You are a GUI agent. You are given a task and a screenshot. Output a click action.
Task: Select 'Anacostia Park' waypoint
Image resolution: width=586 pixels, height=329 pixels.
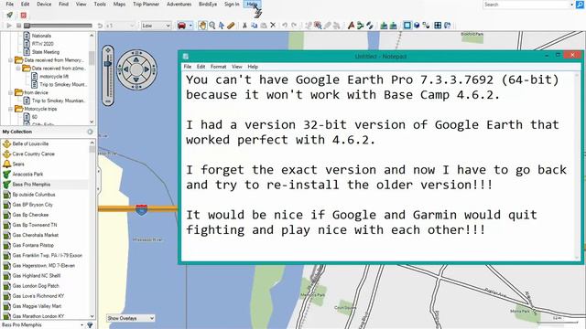coord(27,175)
